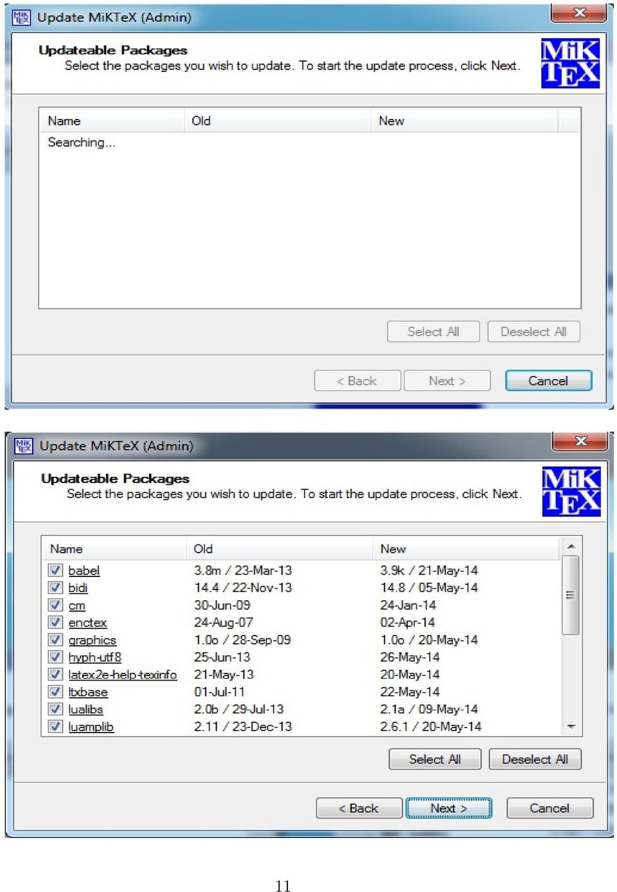This screenshot has height=892, width=617.
Task: Uncheck the bidi package checkbox
Action: tap(56, 587)
